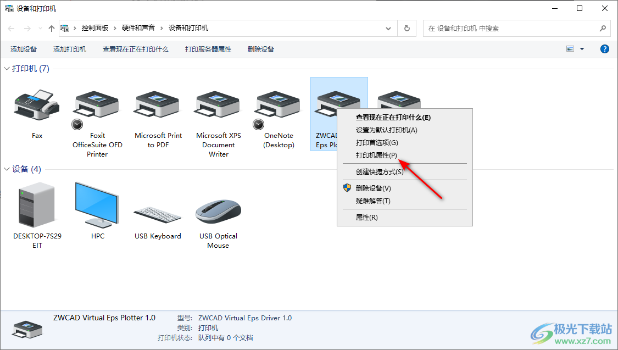Screen dimensions: 618x350
Task: Click the 控制面板 breadcrumb
Action: (x=94, y=28)
